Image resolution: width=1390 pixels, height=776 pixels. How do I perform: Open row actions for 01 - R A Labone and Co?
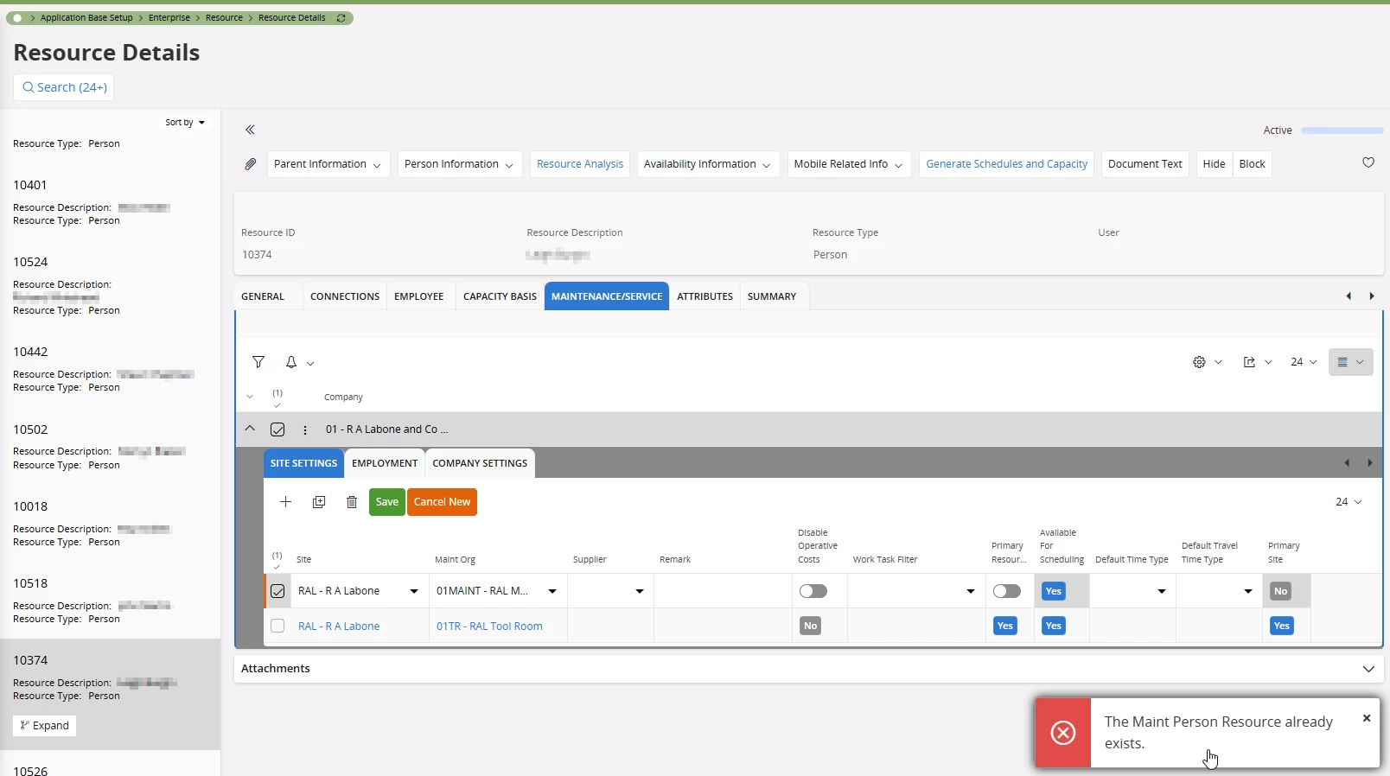pyautogui.click(x=304, y=429)
